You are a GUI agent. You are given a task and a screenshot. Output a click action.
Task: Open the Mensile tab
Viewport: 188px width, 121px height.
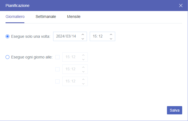click(74, 17)
